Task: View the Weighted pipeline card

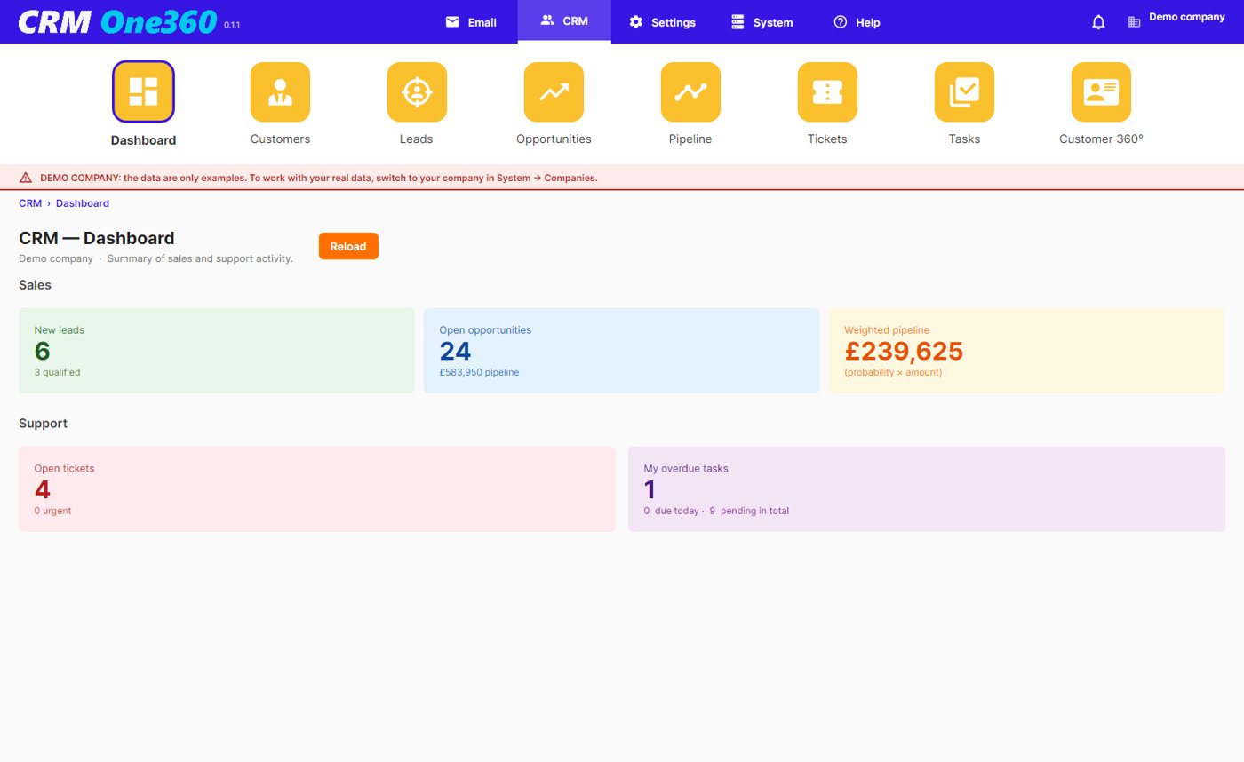Action: point(1027,351)
